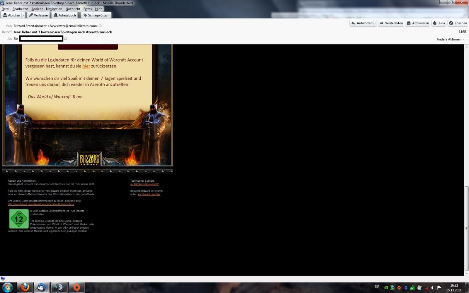Open the Origin app in the taskbar
469x293 pixels.
[x=77, y=287]
